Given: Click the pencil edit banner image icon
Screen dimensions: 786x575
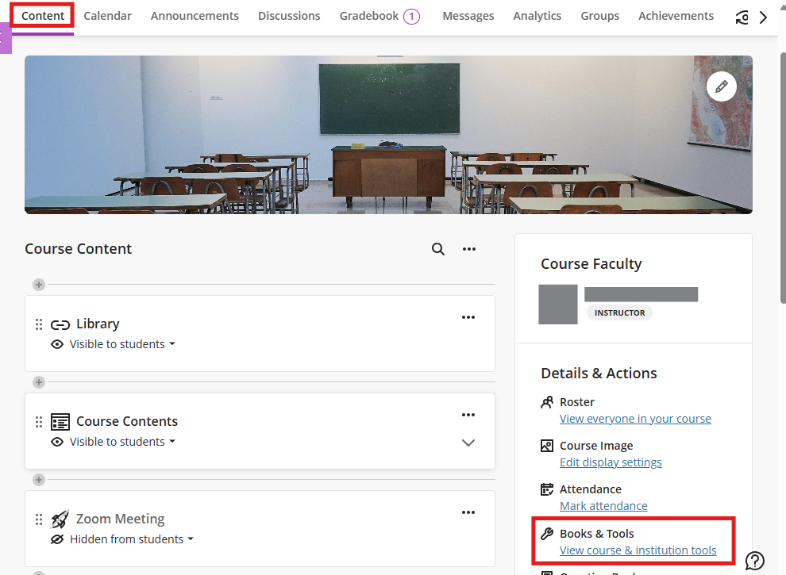Looking at the screenshot, I should coord(722,86).
